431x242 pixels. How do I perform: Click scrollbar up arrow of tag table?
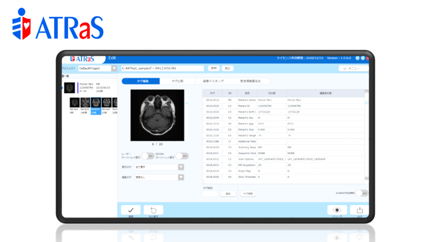click(367, 91)
